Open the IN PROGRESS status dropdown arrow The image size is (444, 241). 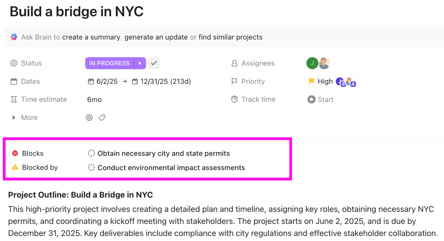tap(140, 63)
